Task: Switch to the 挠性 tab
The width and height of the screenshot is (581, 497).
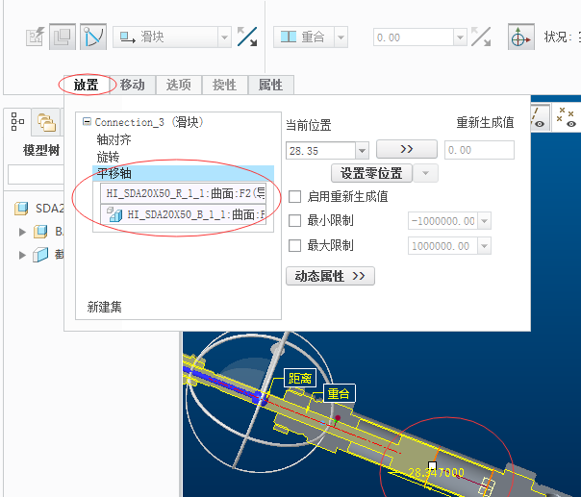Action: [x=224, y=85]
